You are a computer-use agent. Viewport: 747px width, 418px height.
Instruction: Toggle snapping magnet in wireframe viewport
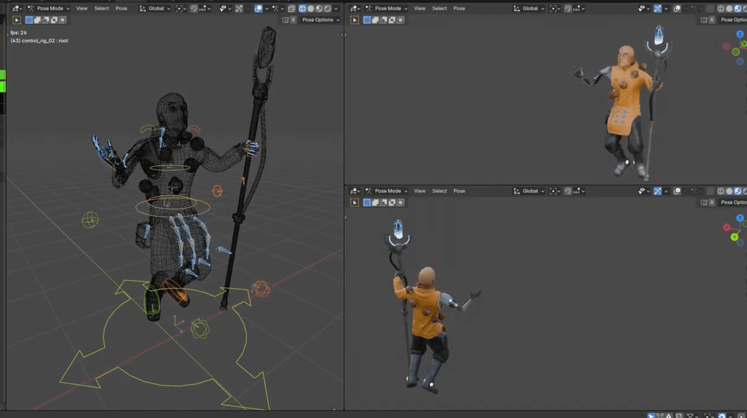coord(194,9)
